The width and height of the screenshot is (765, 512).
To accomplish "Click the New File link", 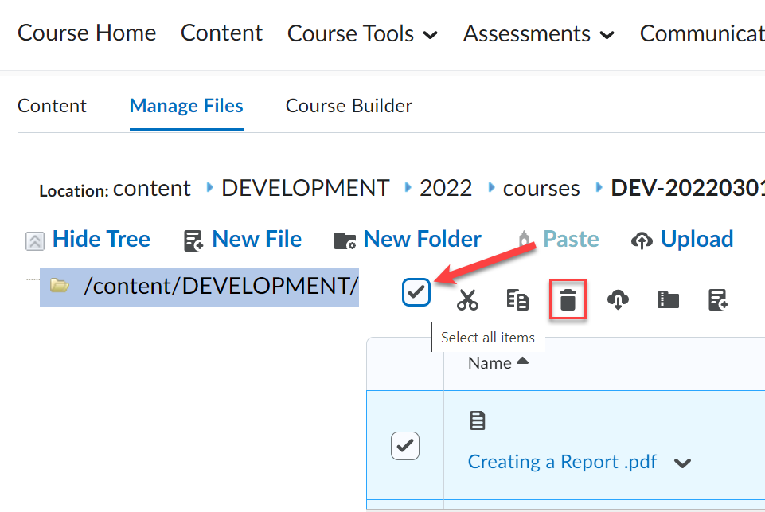I will point(256,239).
